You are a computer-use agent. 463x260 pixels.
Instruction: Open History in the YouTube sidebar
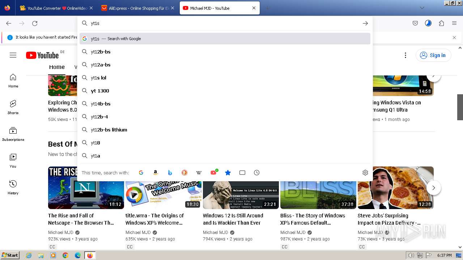click(13, 187)
